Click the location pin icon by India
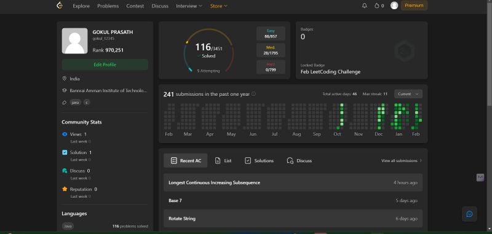This screenshot has height=234, width=492. tap(65, 79)
